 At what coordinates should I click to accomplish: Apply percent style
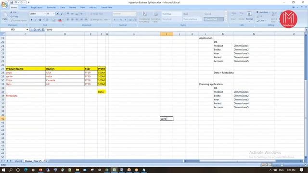[121, 20]
